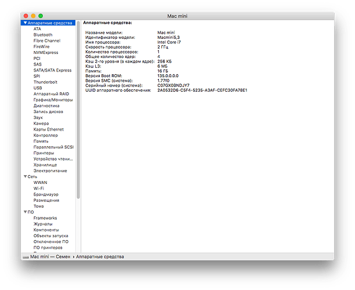
Task: Click the serial number C07GX0BNDJY7
Action: coord(173,85)
